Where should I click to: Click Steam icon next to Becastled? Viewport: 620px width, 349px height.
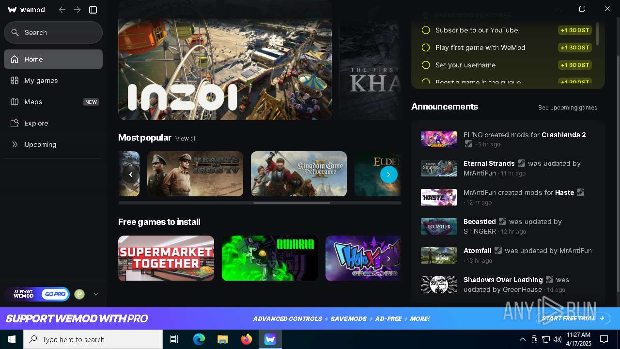coord(502,222)
